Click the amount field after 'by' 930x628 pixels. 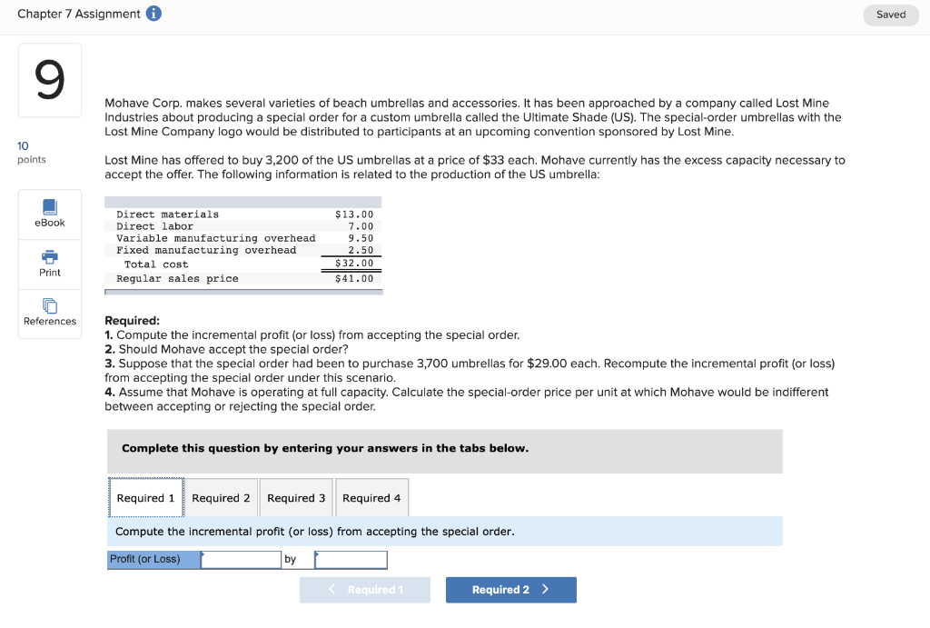351,559
